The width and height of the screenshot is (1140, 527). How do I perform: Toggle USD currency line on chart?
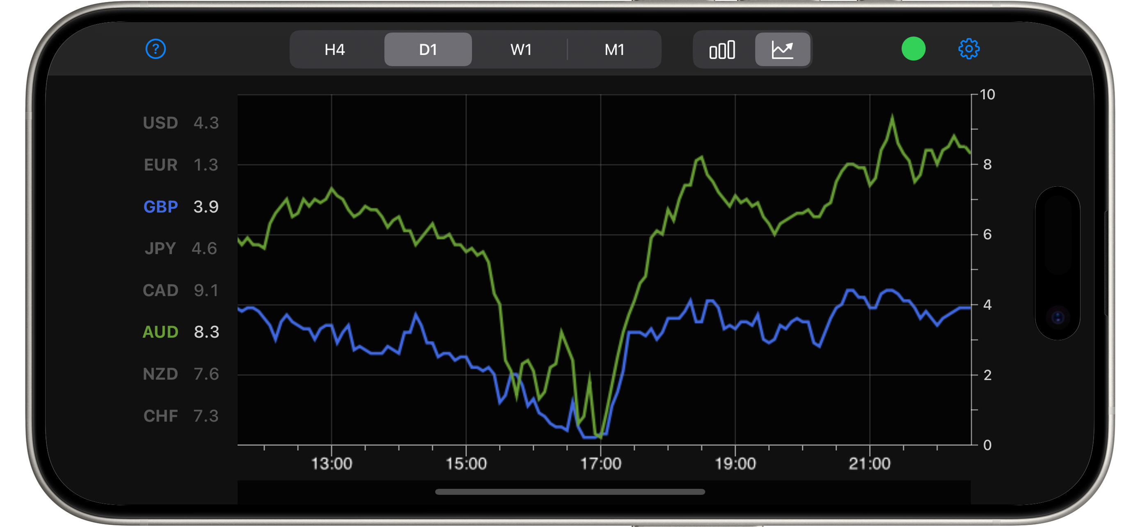(x=160, y=123)
